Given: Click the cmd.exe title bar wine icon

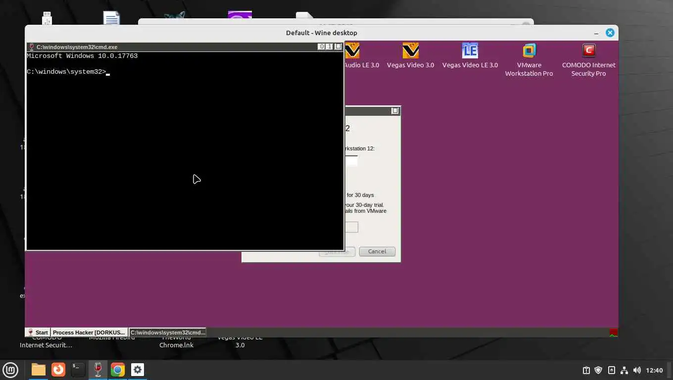Looking at the screenshot, I should [x=32, y=47].
